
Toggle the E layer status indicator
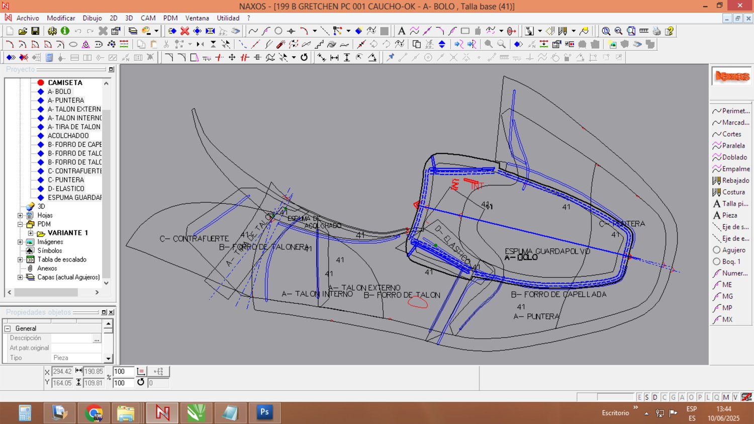[639, 397]
